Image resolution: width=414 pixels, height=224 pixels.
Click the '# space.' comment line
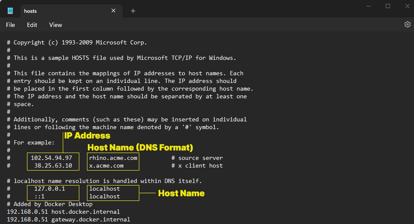20,104
